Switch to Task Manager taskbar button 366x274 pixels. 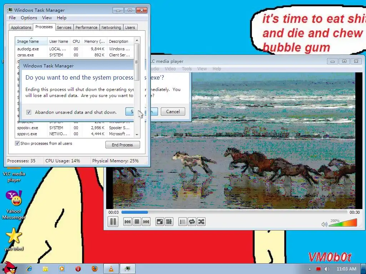click(128, 269)
